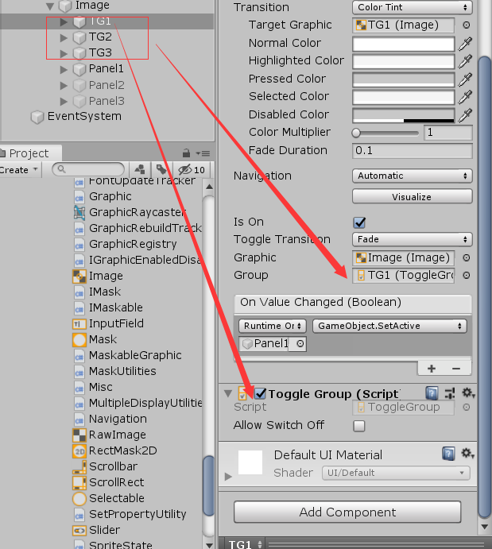
Task: Expand the Default UI Material foldout
Action: 228,477
